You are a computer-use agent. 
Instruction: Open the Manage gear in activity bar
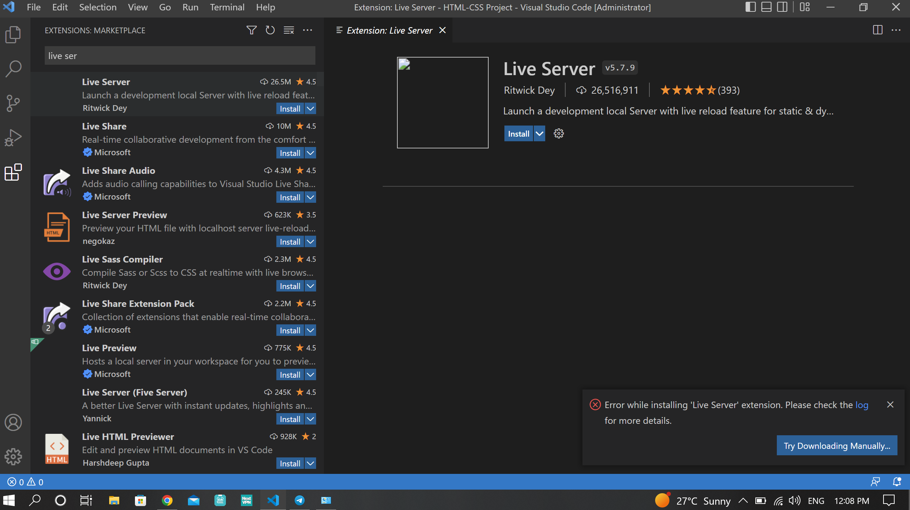[13, 457]
